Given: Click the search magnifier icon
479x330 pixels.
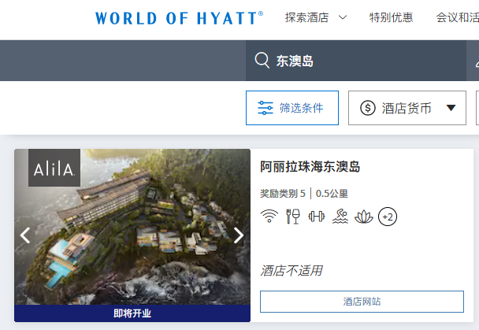Looking at the screenshot, I should point(262,61).
